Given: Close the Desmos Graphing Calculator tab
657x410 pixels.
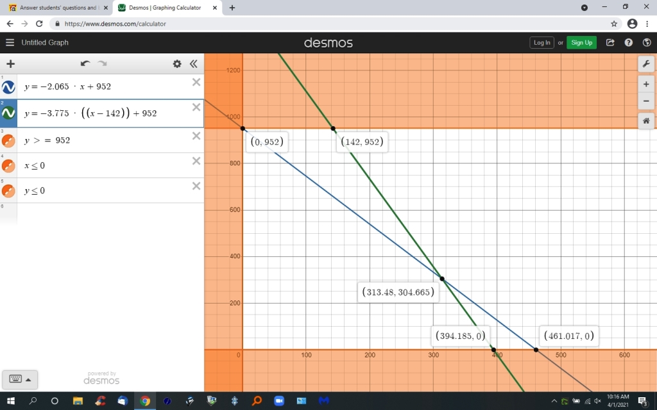Looking at the screenshot, I should 214,8.
